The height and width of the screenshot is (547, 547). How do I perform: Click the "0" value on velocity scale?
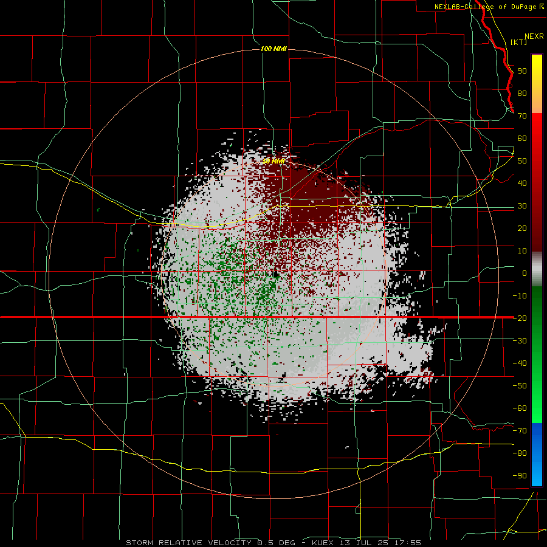coord(525,273)
